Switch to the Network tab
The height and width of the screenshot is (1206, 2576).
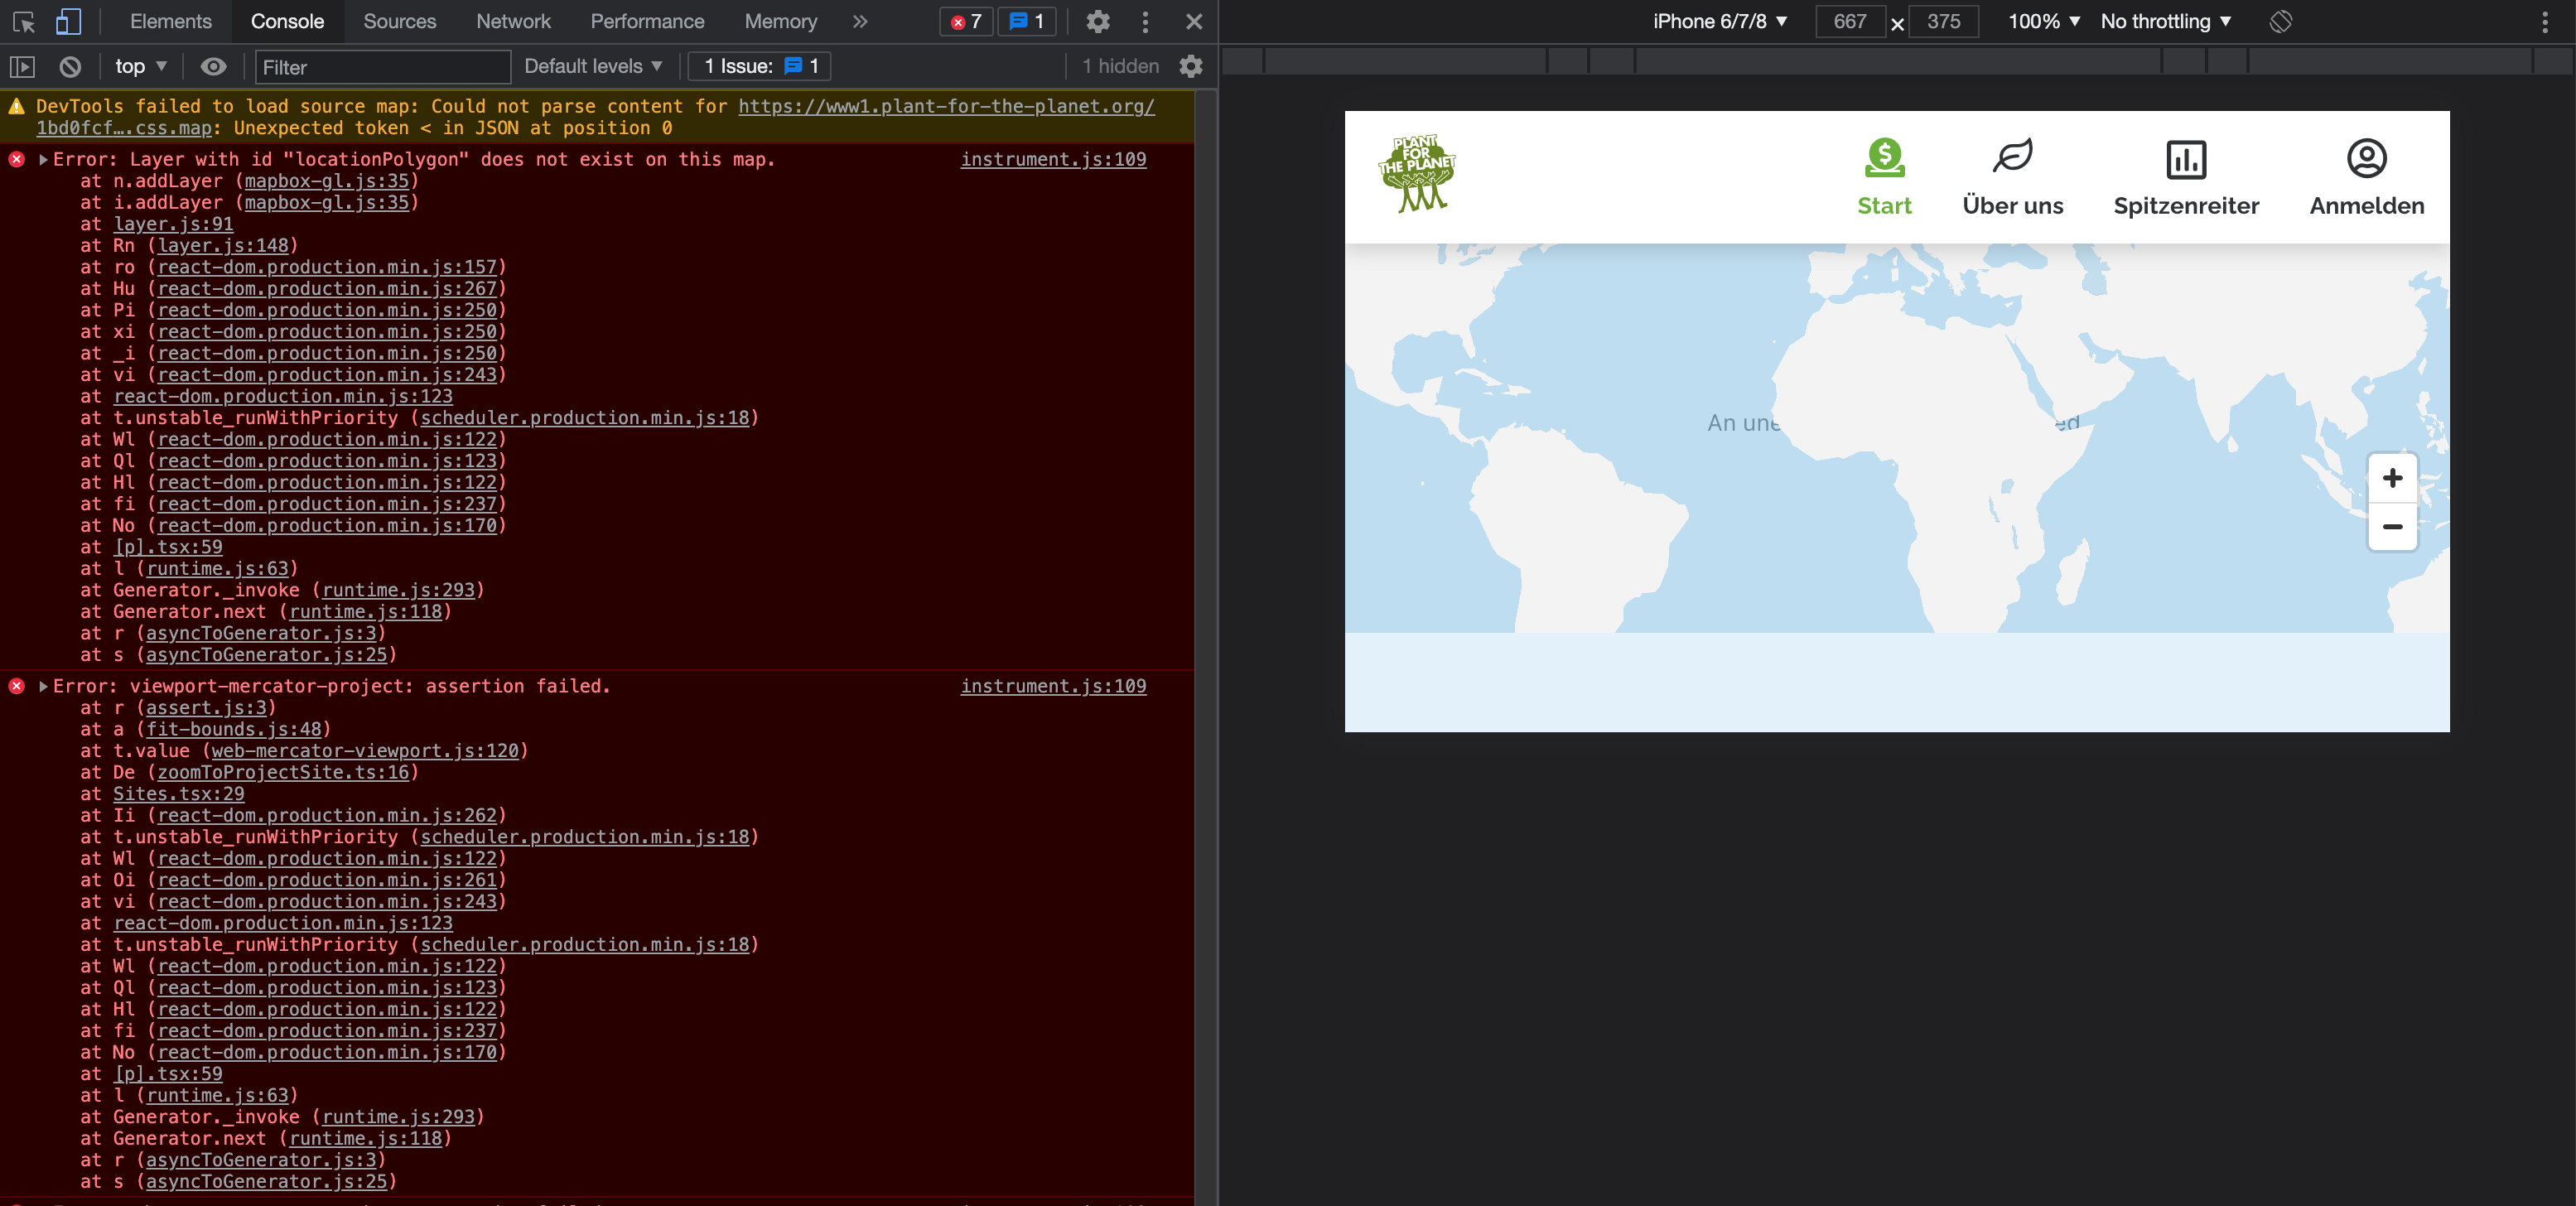(x=513, y=21)
